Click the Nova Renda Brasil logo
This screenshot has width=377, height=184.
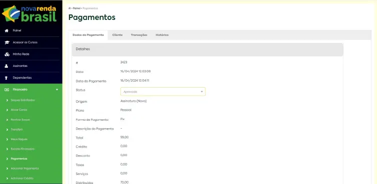point(29,13)
